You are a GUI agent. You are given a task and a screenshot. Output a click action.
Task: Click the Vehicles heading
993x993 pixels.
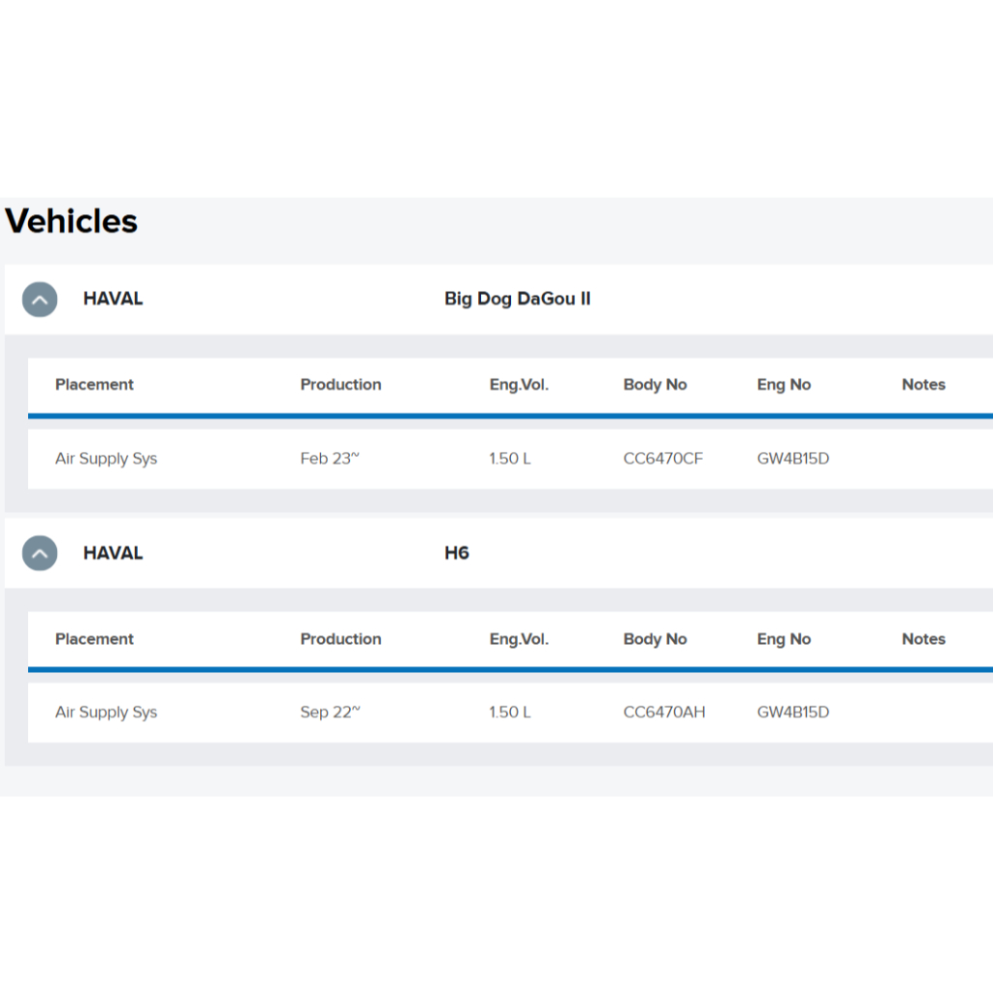tap(72, 221)
